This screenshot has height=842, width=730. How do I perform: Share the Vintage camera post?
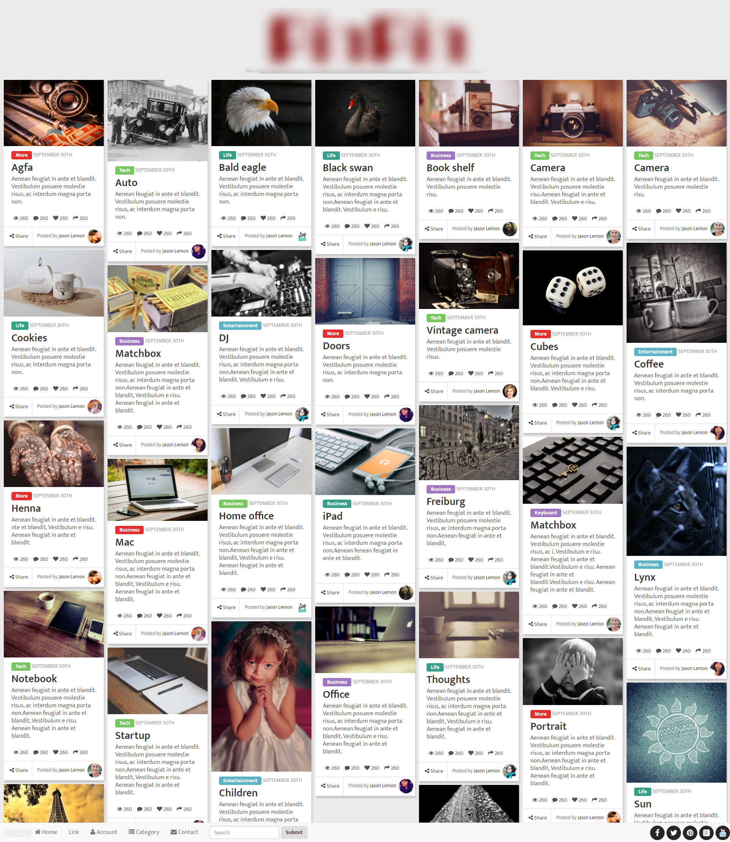(x=434, y=391)
